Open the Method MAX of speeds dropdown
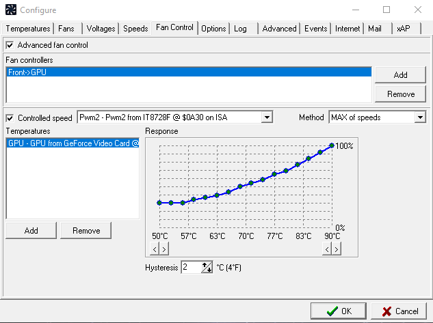 coord(420,117)
